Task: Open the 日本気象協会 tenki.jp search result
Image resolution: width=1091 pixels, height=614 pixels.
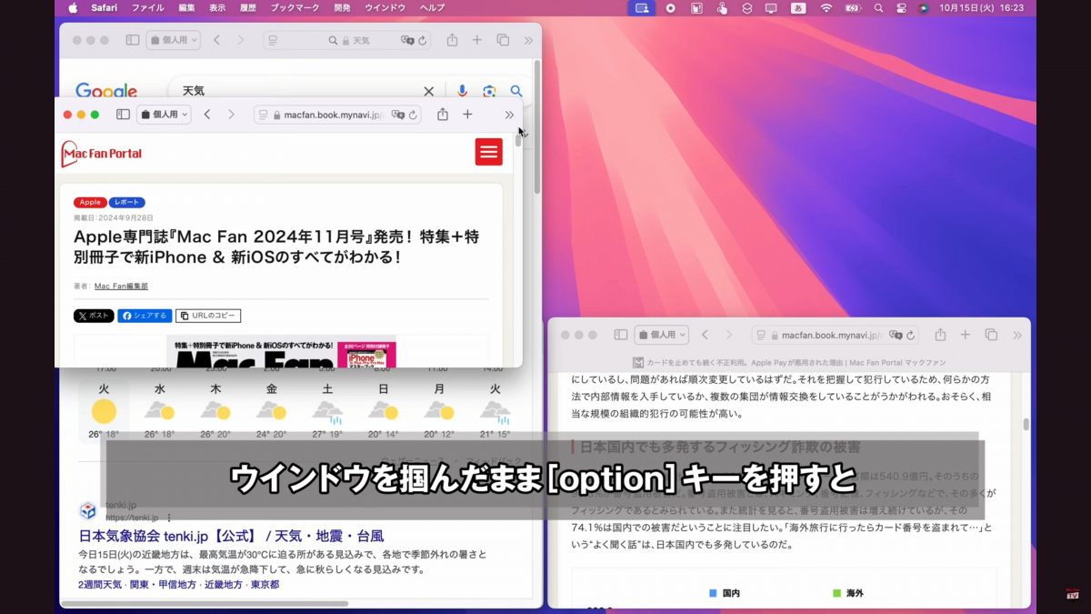Action: pyautogui.click(x=231, y=536)
